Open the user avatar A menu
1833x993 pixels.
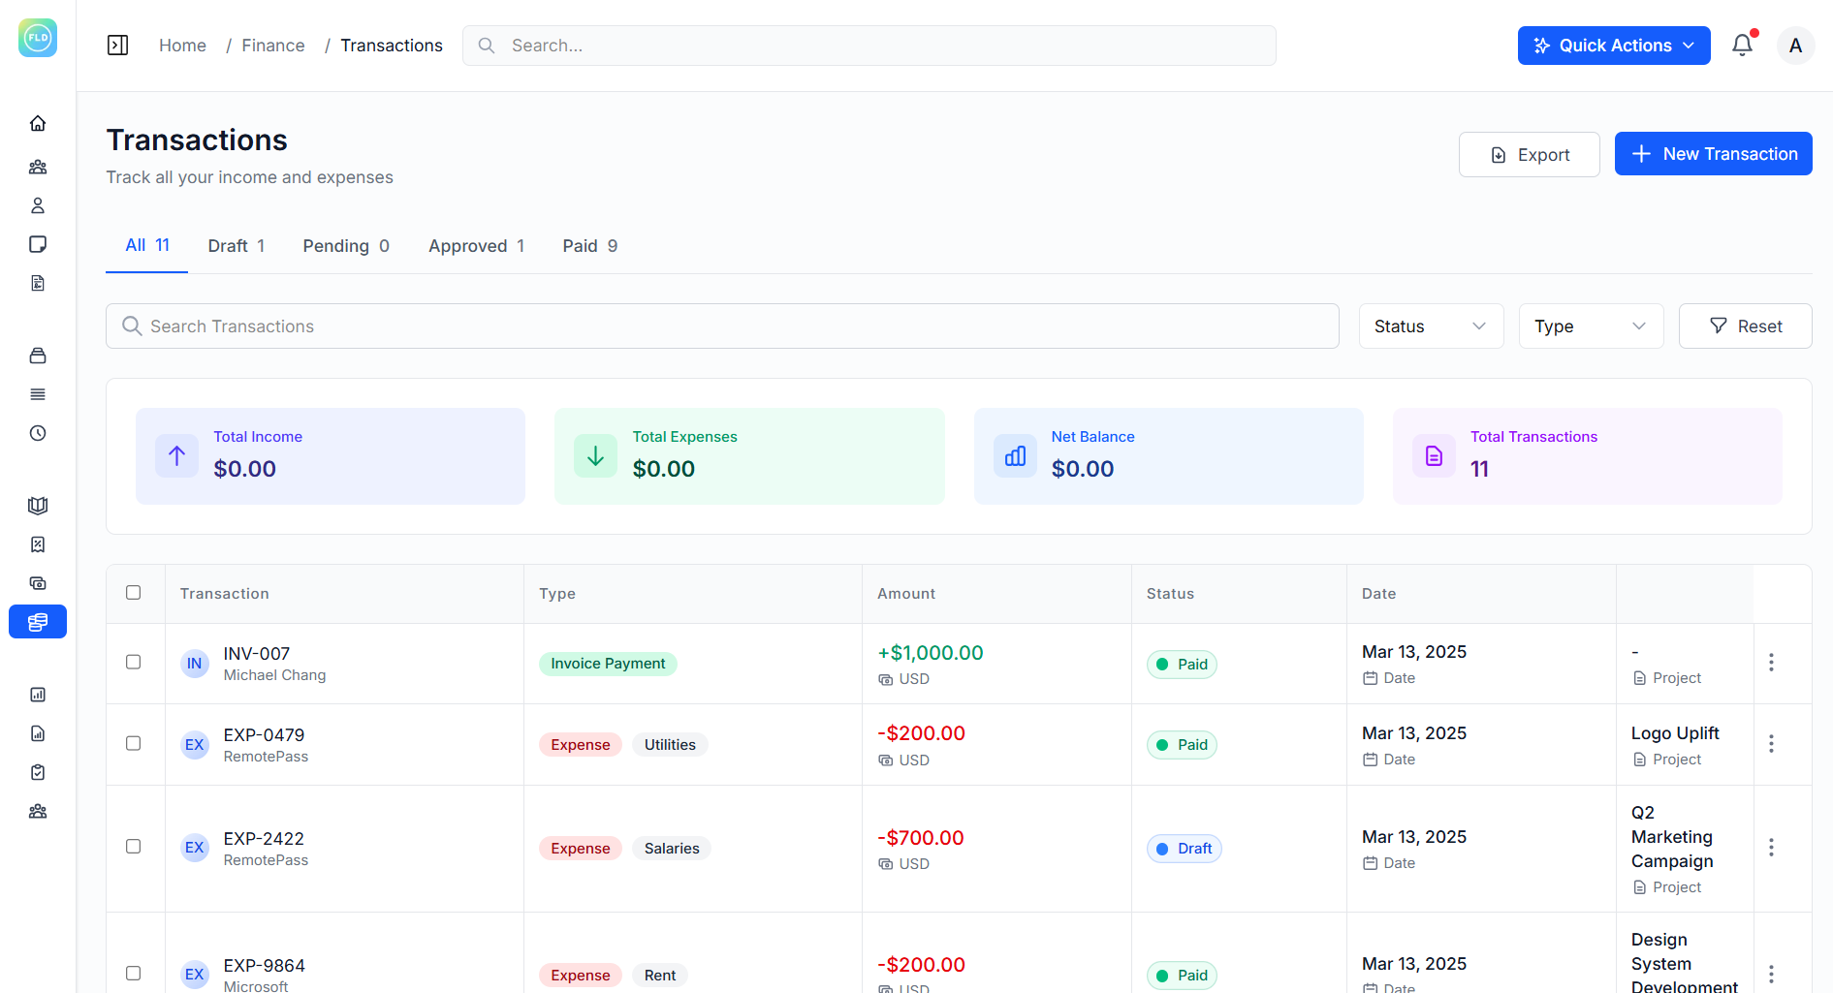coord(1795,46)
